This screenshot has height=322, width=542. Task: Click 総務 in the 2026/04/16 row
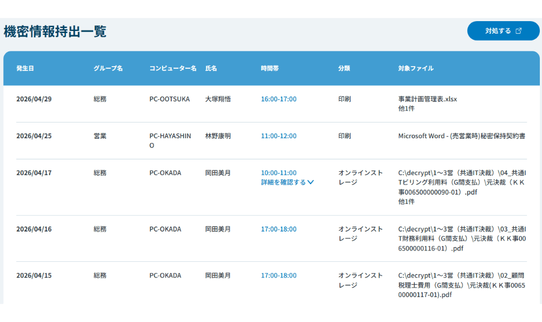coord(100,229)
